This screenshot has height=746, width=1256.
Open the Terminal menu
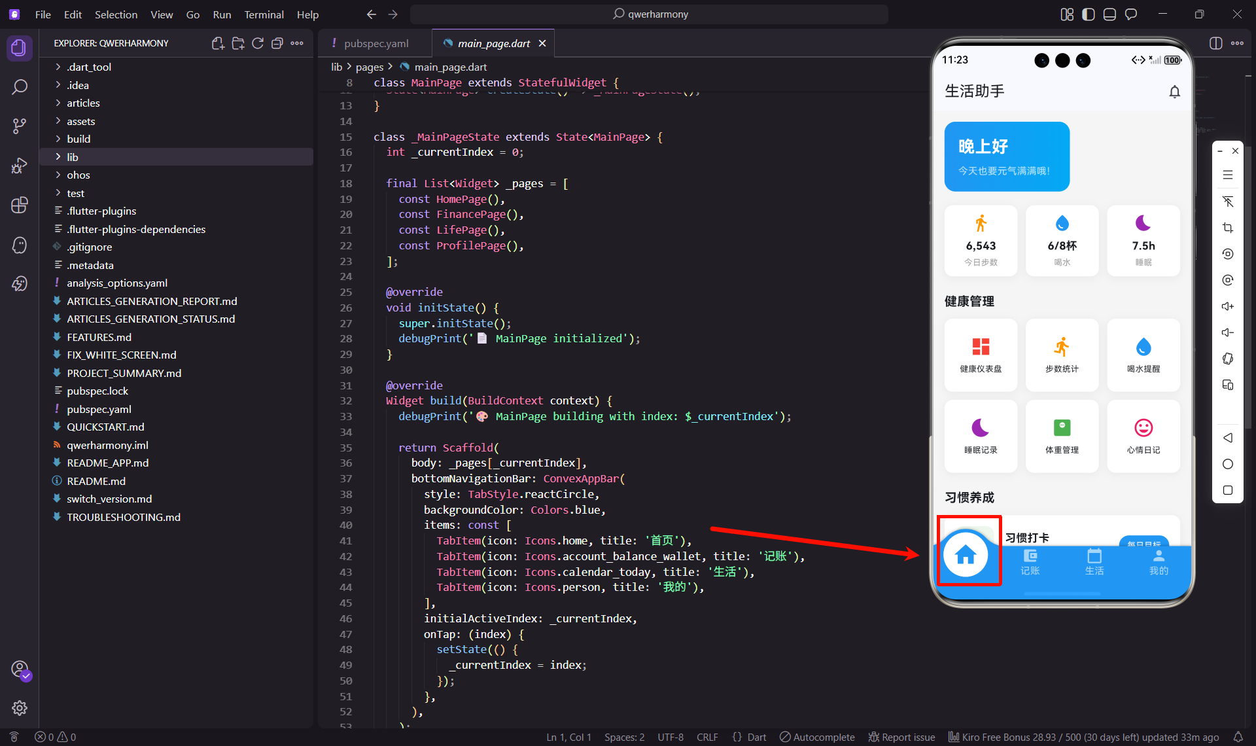(x=264, y=14)
